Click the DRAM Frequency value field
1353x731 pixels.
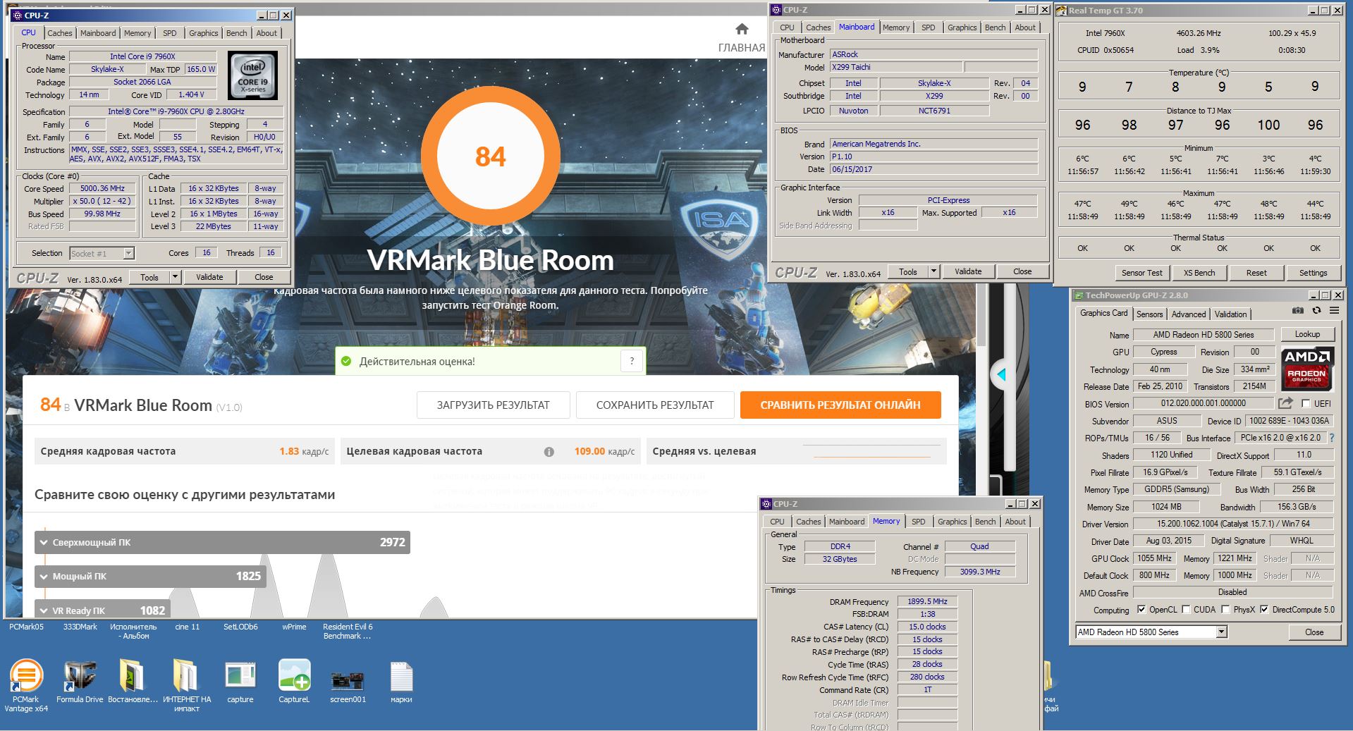click(x=927, y=601)
